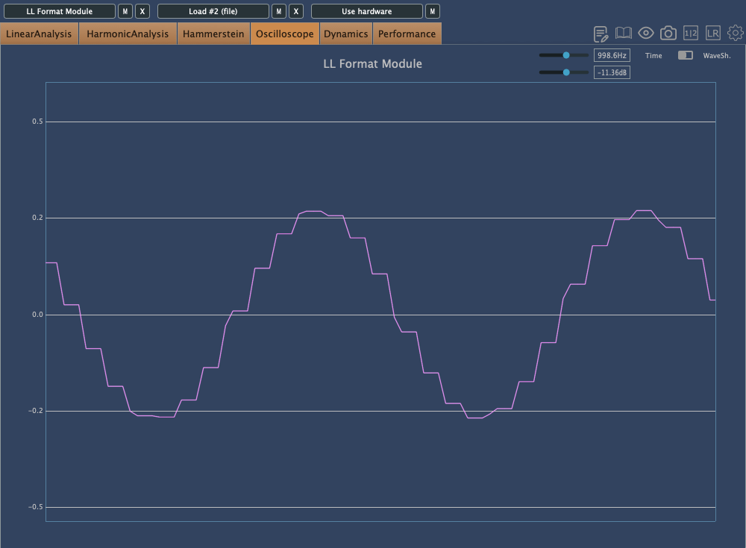Image resolution: width=746 pixels, height=548 pixels.
Task: Open settings with the gear icon
Action: coord(736,34)
